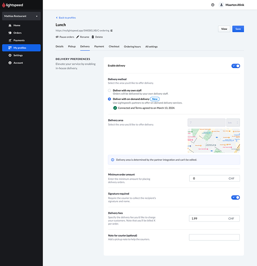Click the Payments chart icon
The width and height of the screenshot is (257, 266).
10,40
